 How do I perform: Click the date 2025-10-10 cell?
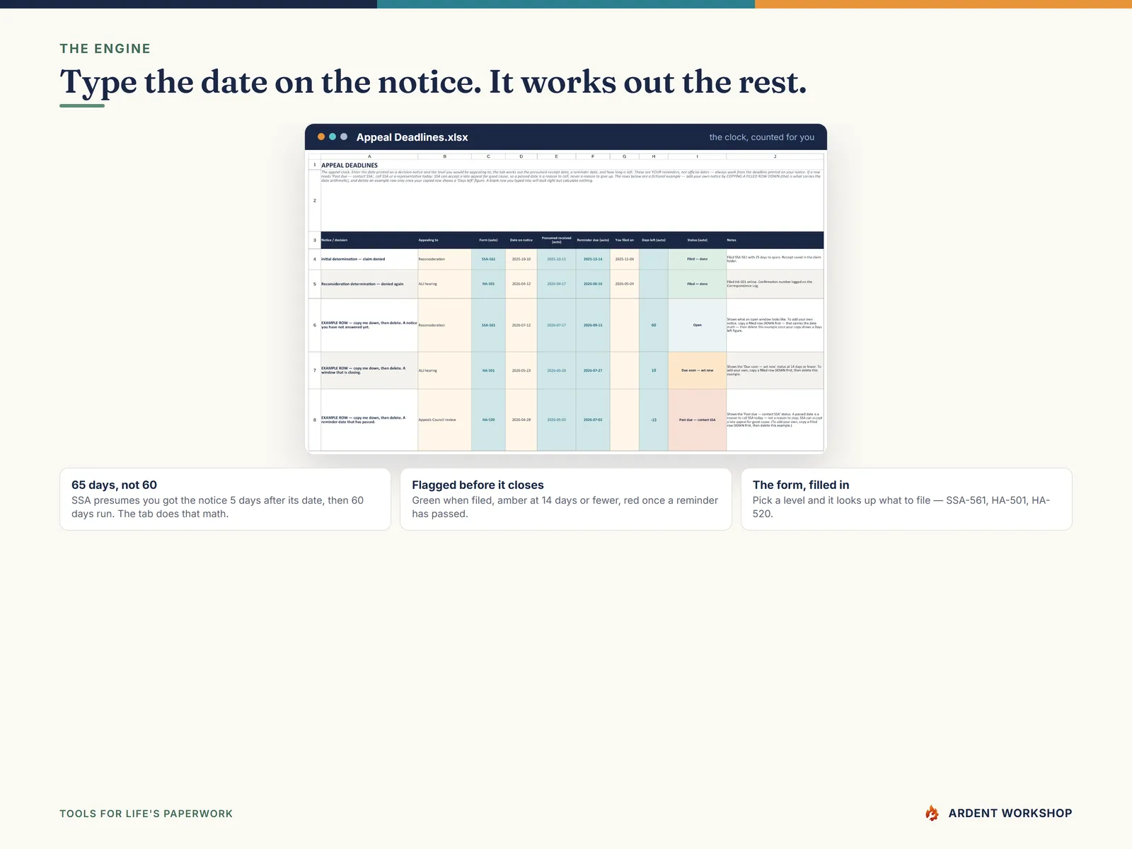tap(521, 259)
